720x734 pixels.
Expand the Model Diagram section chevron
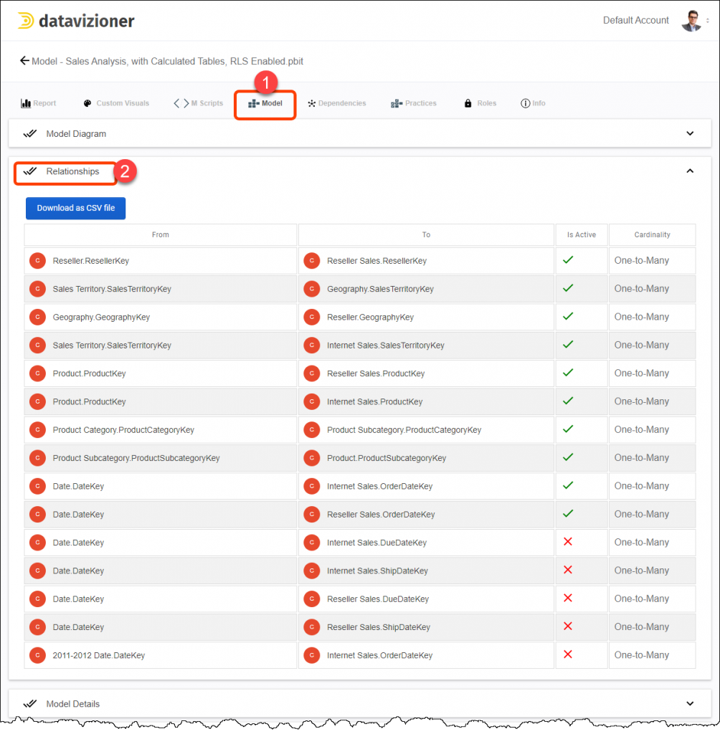click(x=690, y=133)
